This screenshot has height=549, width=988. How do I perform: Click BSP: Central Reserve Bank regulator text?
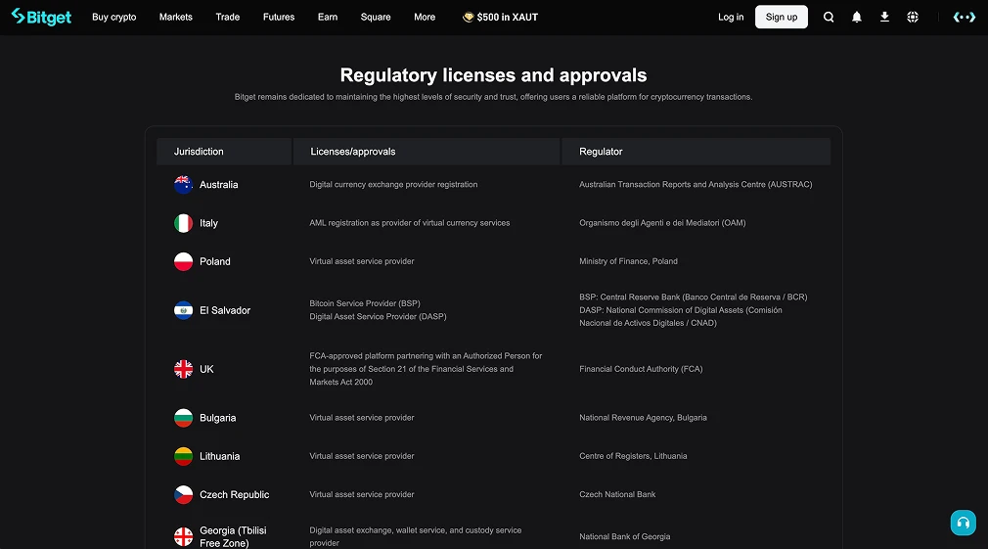point(694,297)
